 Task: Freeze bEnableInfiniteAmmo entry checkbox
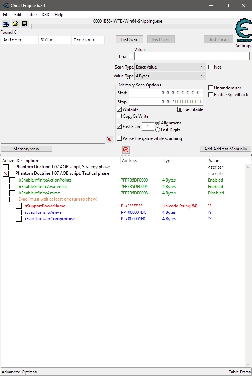(x=12, y=193)
